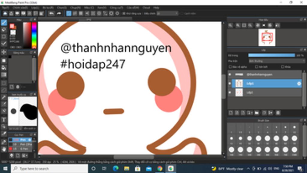Open the cloud icon at top toolbar start
This screenshot has height=173, width=307.
pyautogui.click(x=5, y=13)
